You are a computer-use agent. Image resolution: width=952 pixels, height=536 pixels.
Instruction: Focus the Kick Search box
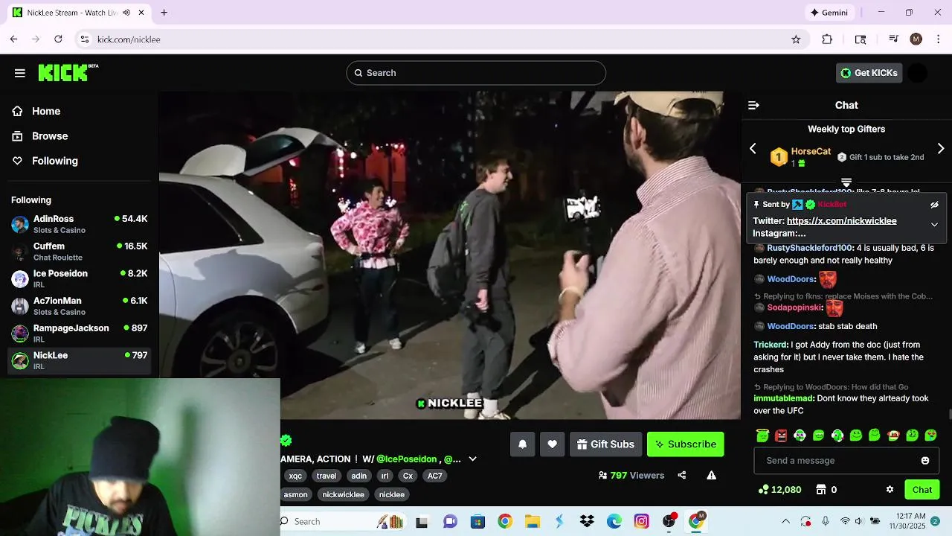(476, 73)
